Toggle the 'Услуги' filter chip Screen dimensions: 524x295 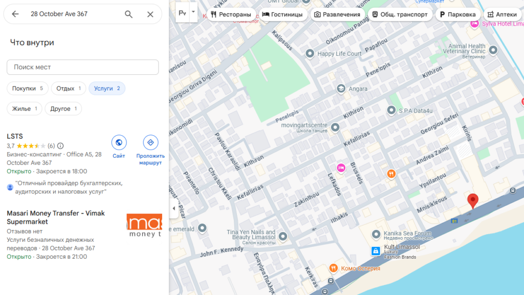click(107, 88)
